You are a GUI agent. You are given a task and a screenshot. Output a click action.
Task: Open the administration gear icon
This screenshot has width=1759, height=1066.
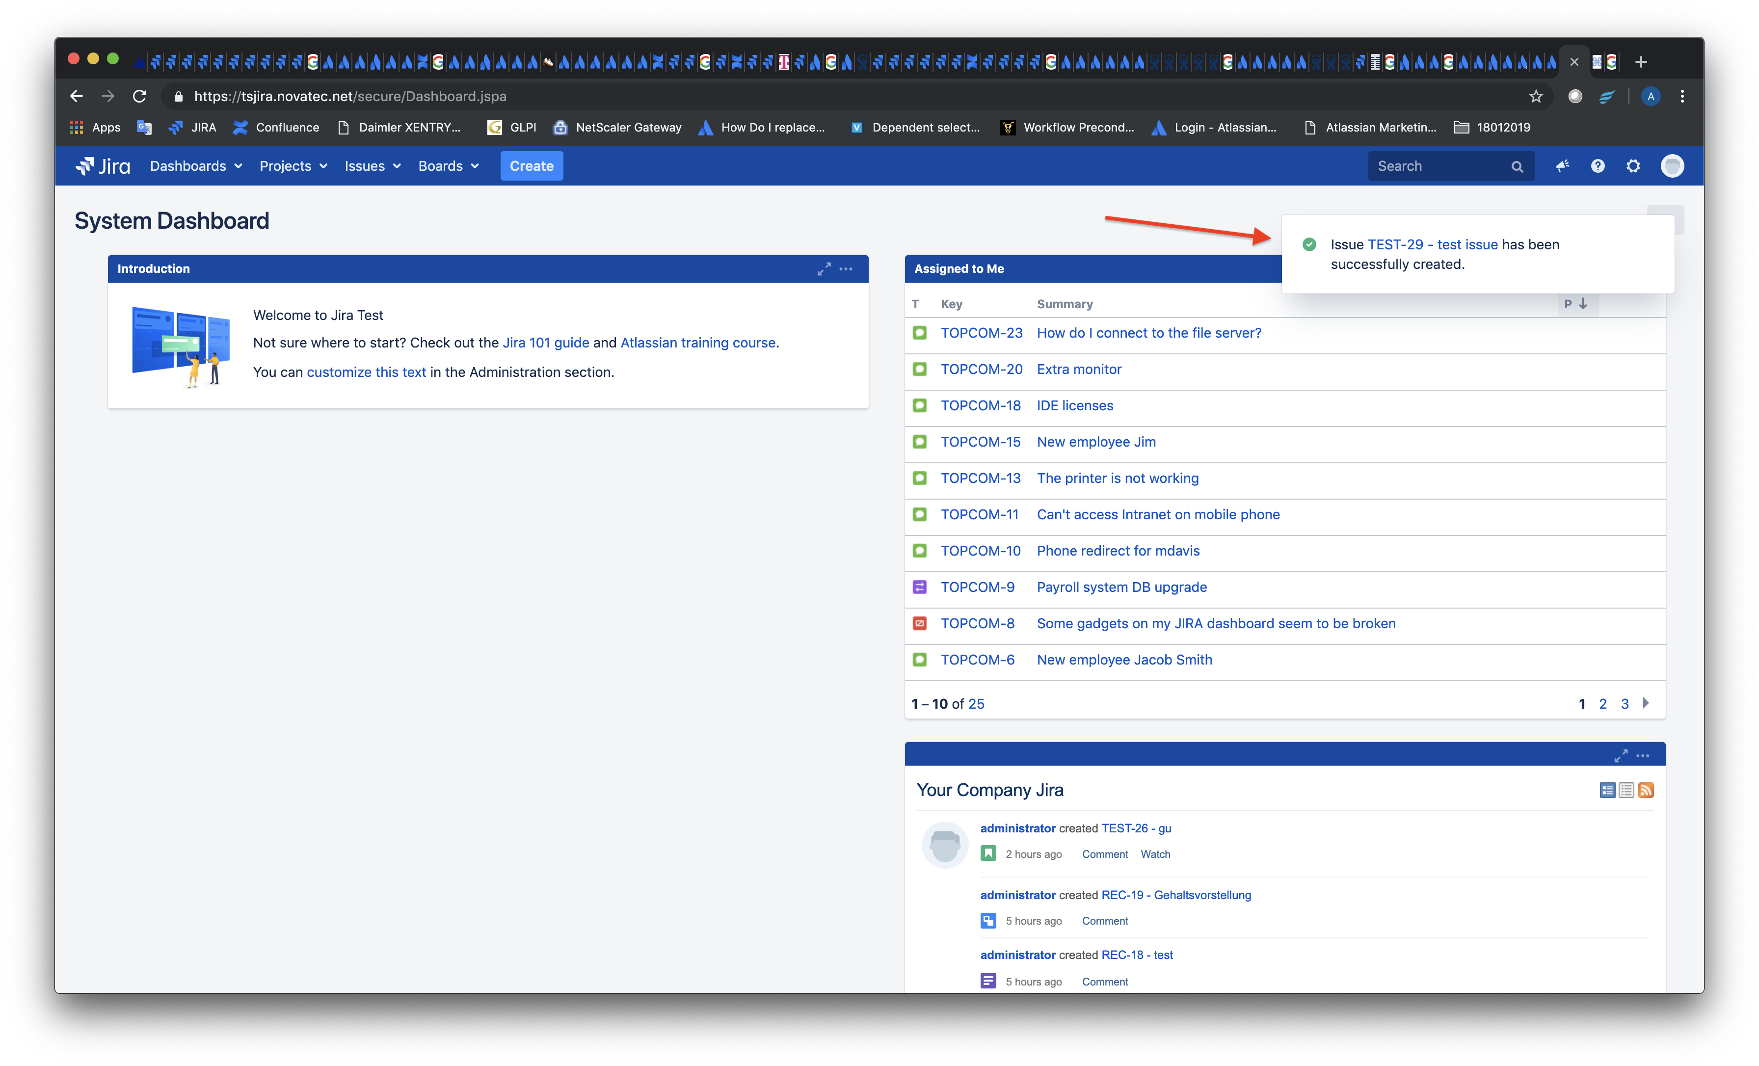tap(1633, 166)
